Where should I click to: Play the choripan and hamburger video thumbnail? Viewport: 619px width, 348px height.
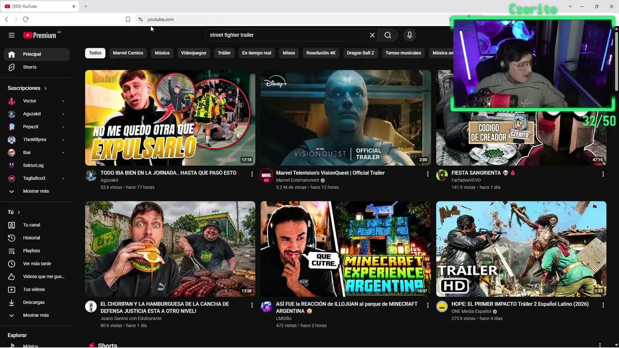pos(170,249)
